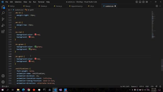Viewport: 163px width, 92px height.
Task: Open Visual Studio purple taskbar icon
Action: point(60,90)
